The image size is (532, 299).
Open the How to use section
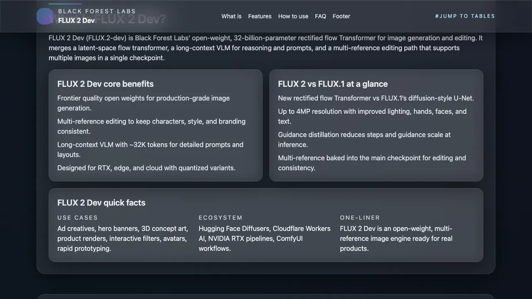[293, 16]
